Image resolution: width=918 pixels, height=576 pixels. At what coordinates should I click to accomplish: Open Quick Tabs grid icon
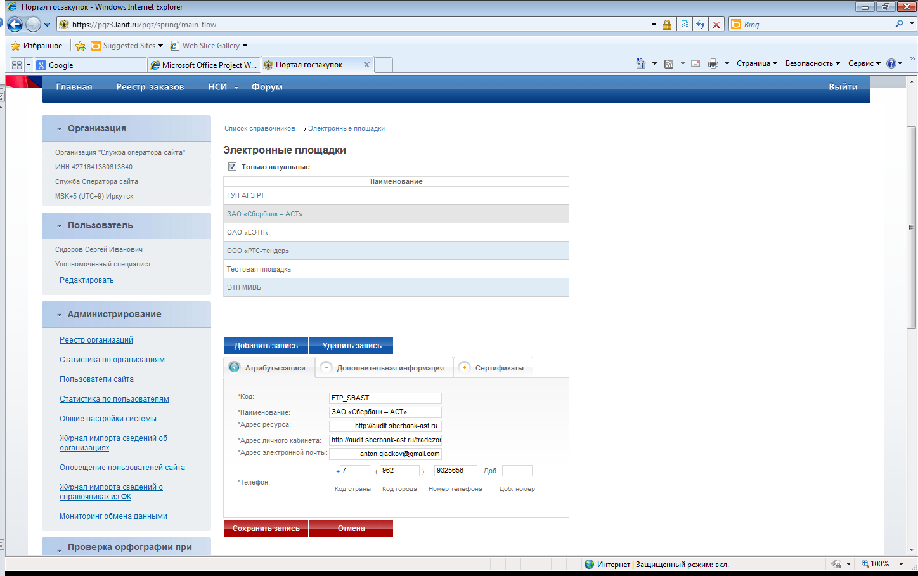coord(16,65)
